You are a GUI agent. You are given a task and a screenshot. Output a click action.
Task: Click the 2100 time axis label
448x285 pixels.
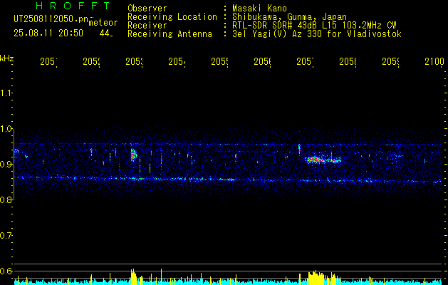[x=434, y=61]
